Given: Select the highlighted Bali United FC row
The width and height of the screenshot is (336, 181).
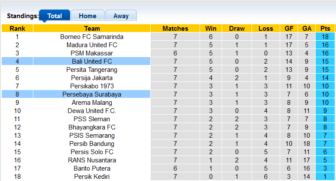Looking at the screenshot, I should (x=92, y=61).
